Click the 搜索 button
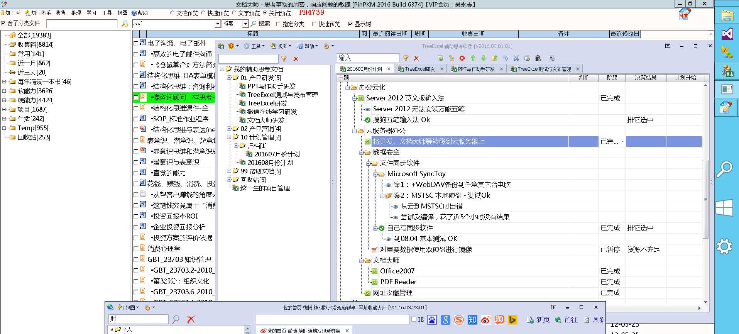The image size is (739, 334). click(260, 24)
